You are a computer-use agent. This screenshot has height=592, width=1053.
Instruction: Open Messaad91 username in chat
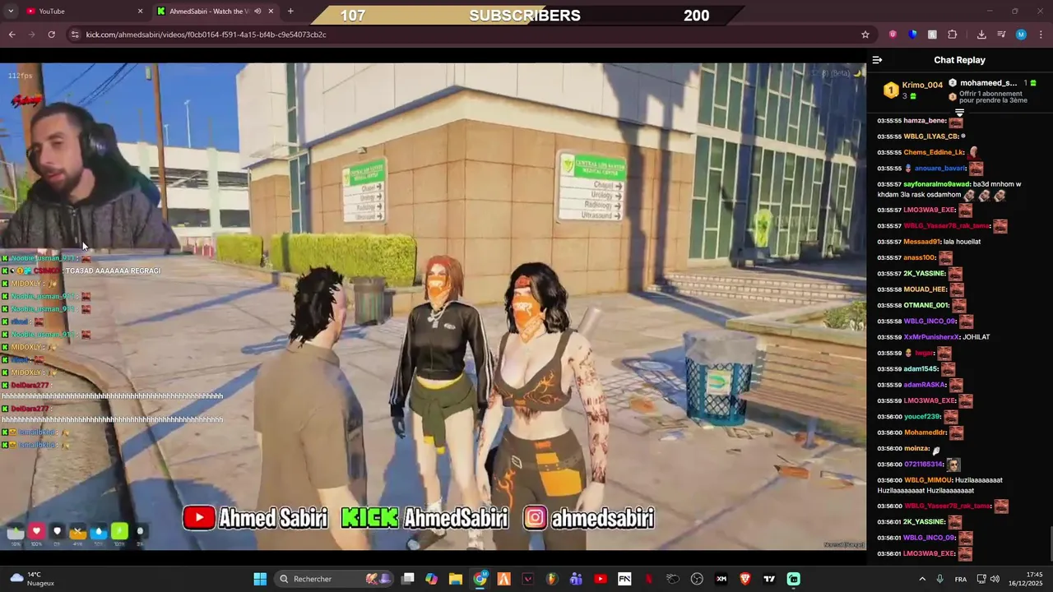pyautogui.click(x=922, y=242)
